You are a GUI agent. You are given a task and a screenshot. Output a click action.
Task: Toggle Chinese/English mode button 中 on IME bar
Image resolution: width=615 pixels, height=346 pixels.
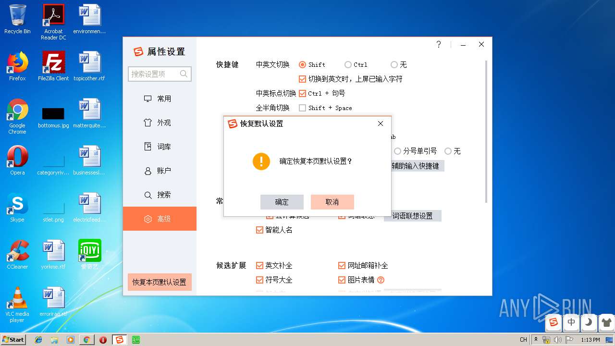pyautogui.click(x=571, y=322)
